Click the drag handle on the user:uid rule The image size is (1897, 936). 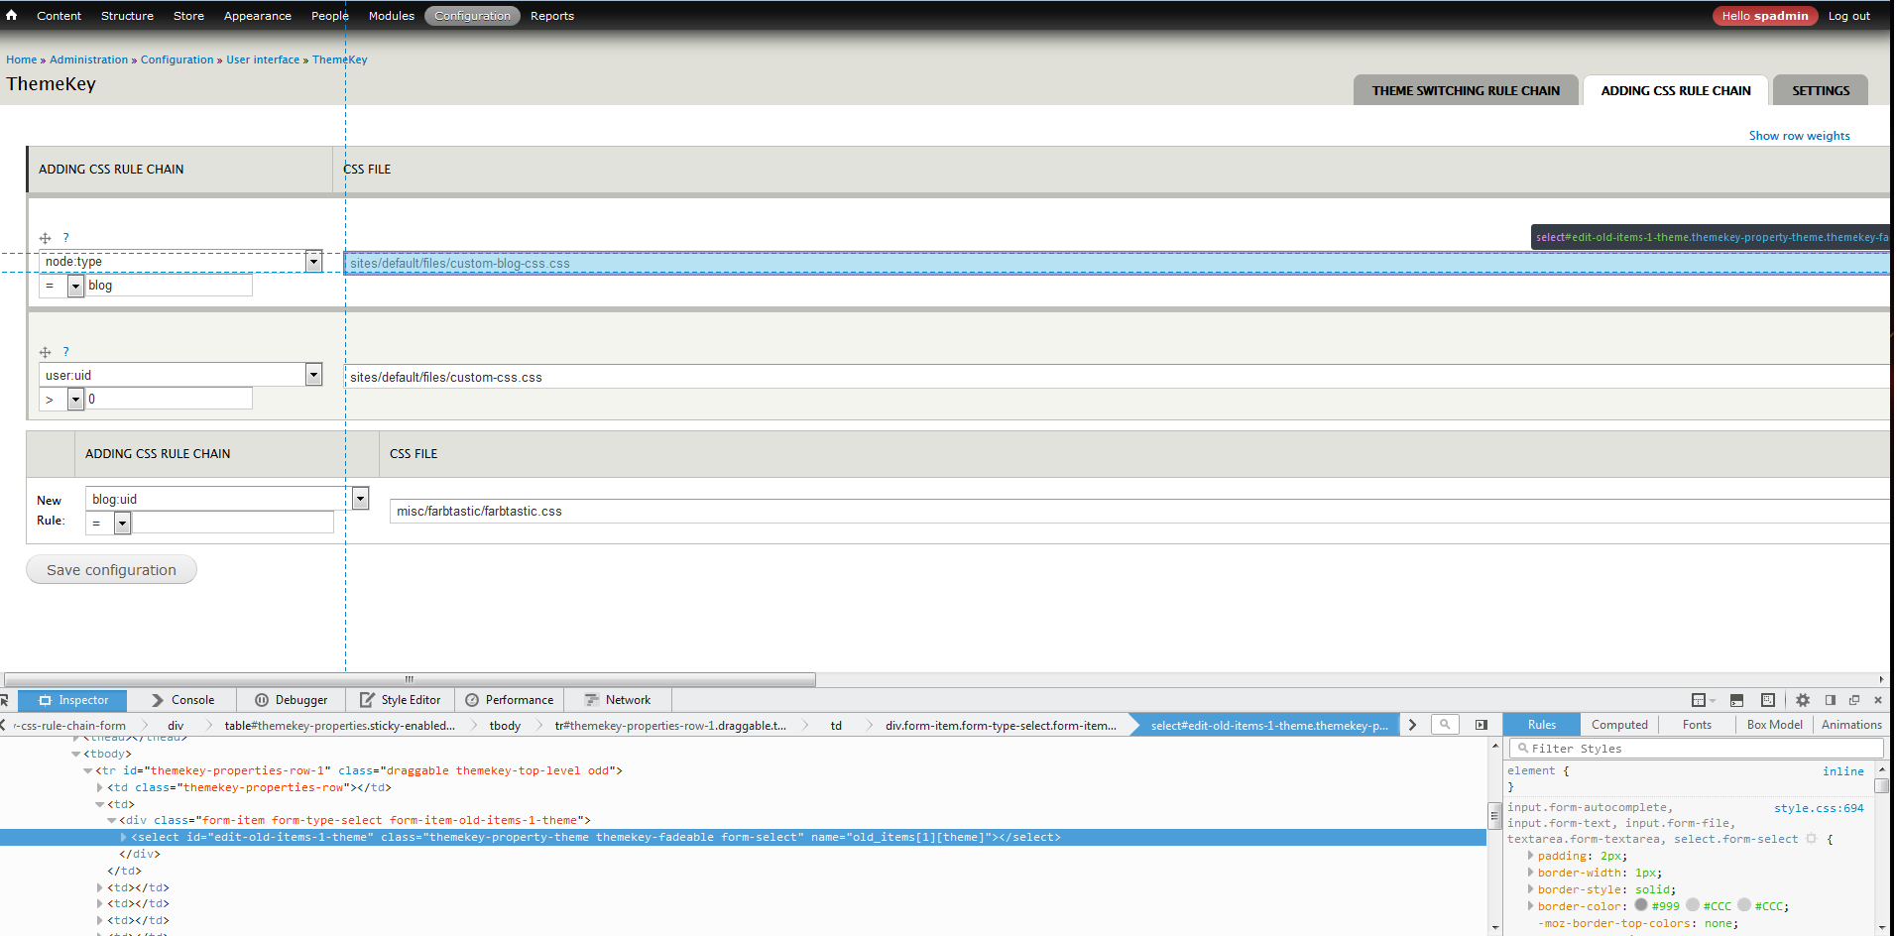tap(45, 352)
